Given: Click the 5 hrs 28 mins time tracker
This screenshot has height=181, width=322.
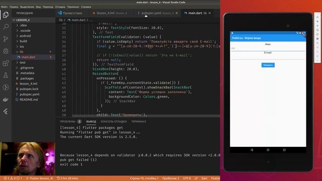Looking at the screenshot, I should coord(67,178).
